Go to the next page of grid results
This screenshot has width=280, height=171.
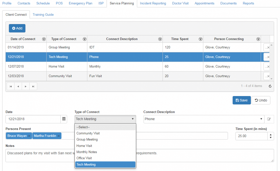pyautogui.click(x=26, y=86)
